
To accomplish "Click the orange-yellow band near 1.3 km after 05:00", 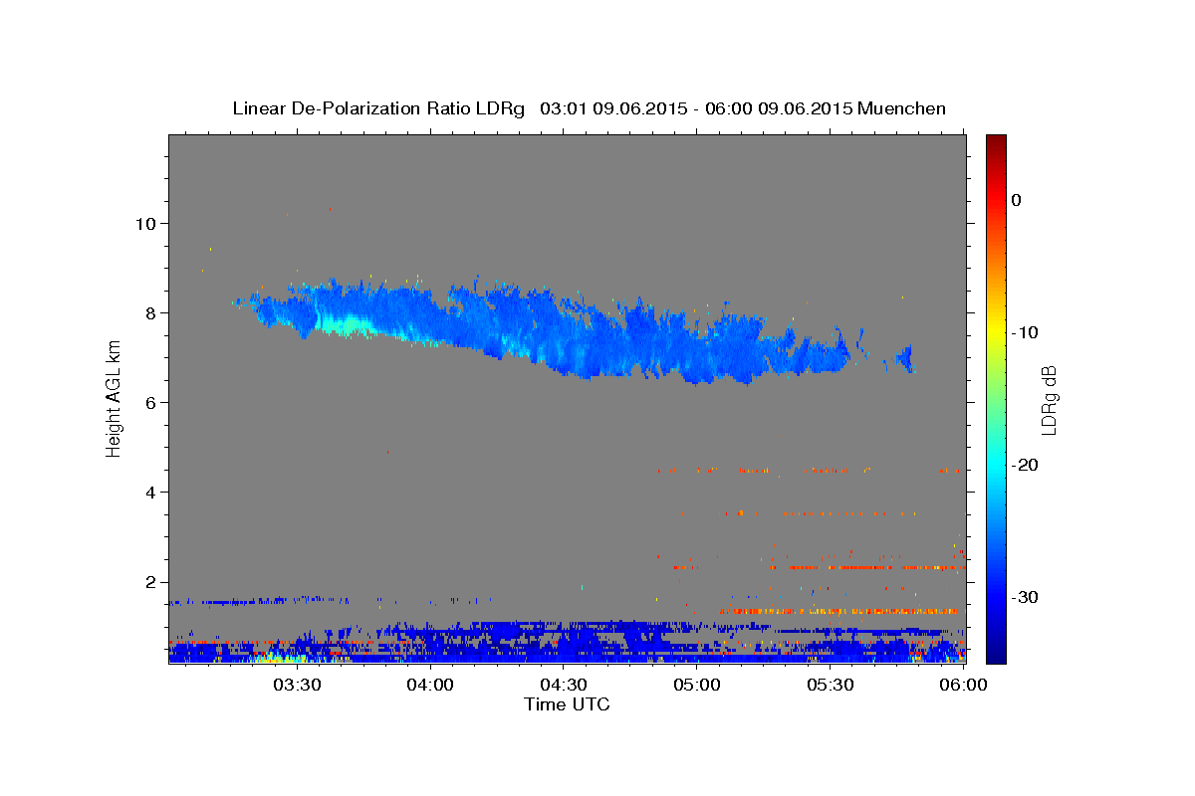I will 836,611.
